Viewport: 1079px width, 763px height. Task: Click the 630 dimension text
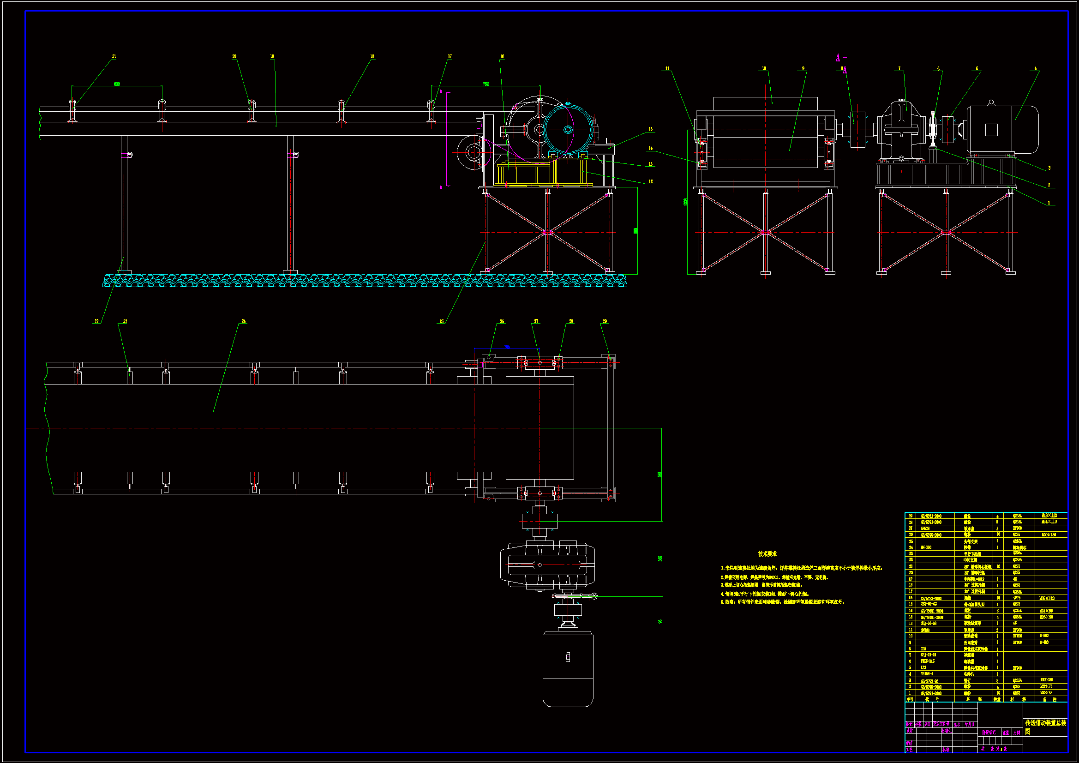pos(117,84)
